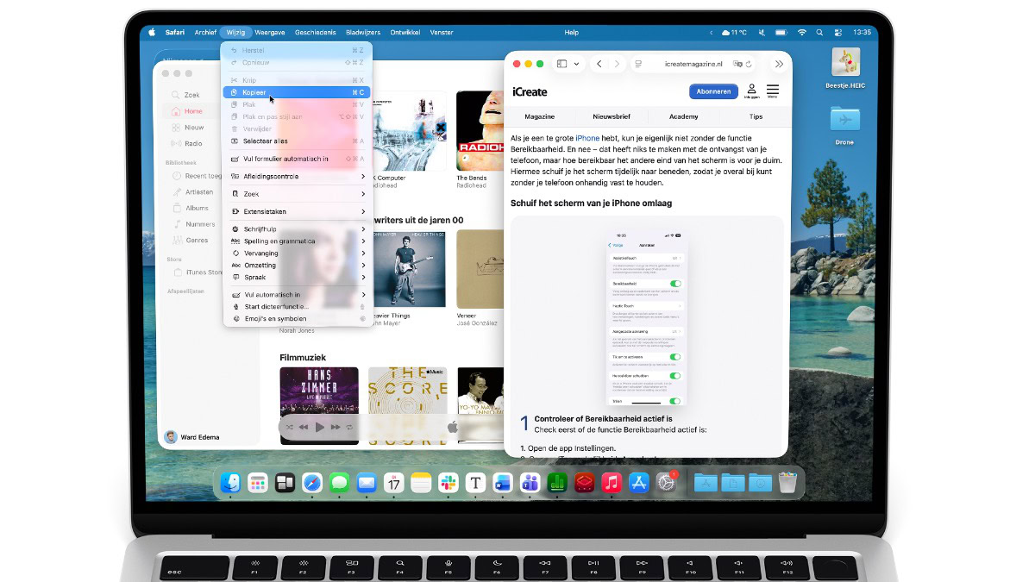Reload the page in Safari
This screenshot has width=1035, height=582.
tap(750, 64)
